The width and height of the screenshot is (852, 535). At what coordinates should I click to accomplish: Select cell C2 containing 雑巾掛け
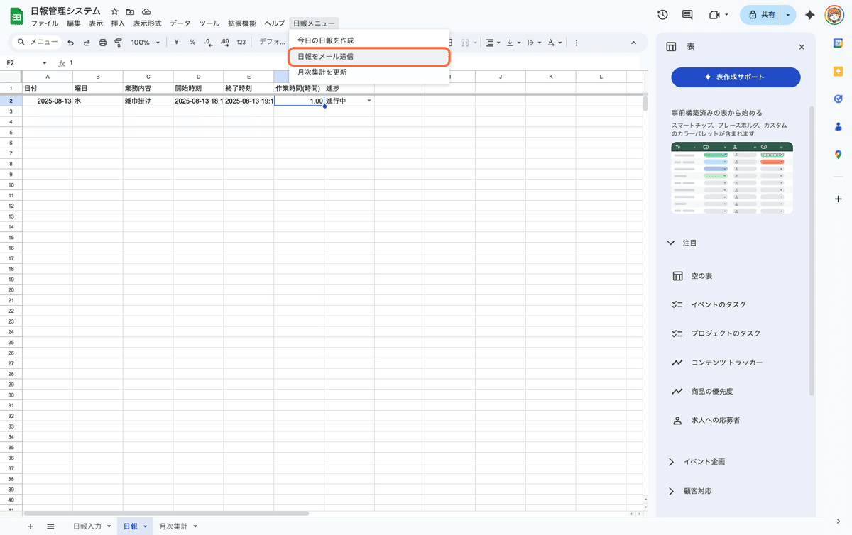click(148, 101)
